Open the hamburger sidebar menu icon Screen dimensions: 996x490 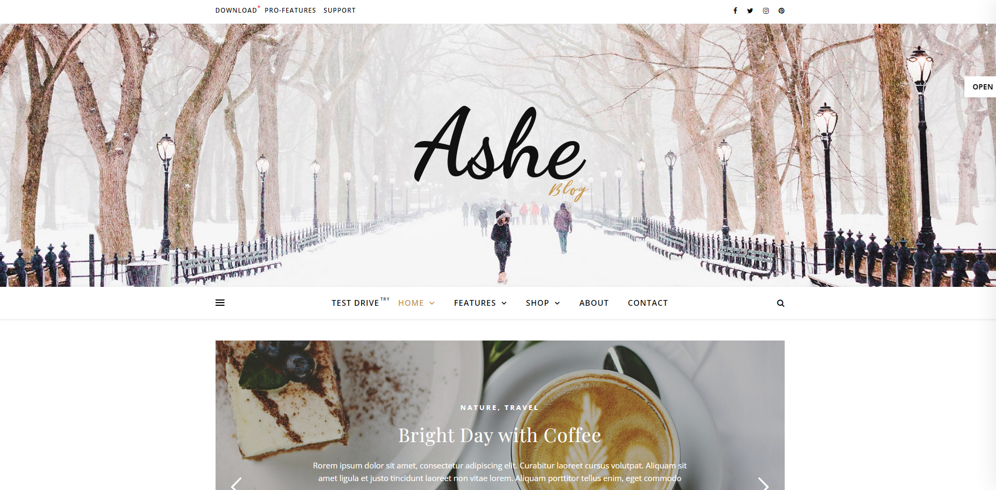220,303
